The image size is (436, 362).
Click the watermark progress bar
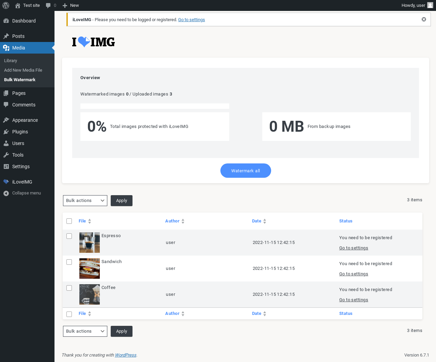point(155,106)
